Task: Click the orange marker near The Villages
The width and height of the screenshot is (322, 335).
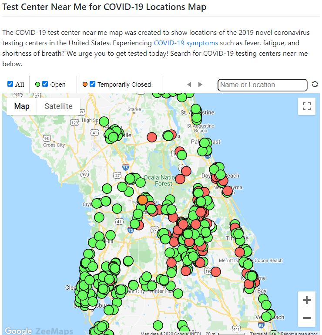Action: 142,200
